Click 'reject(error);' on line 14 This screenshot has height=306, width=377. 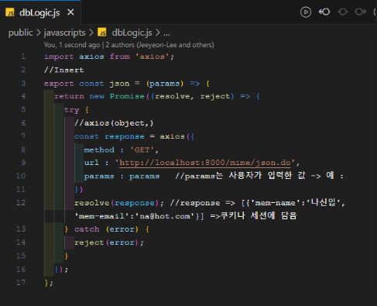point(109,242)
